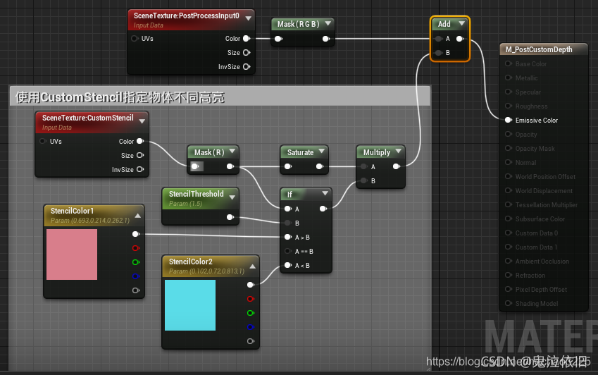Click the alpha channel pin of StencilColor1
The image size is (598, 375).
point(136,290)
